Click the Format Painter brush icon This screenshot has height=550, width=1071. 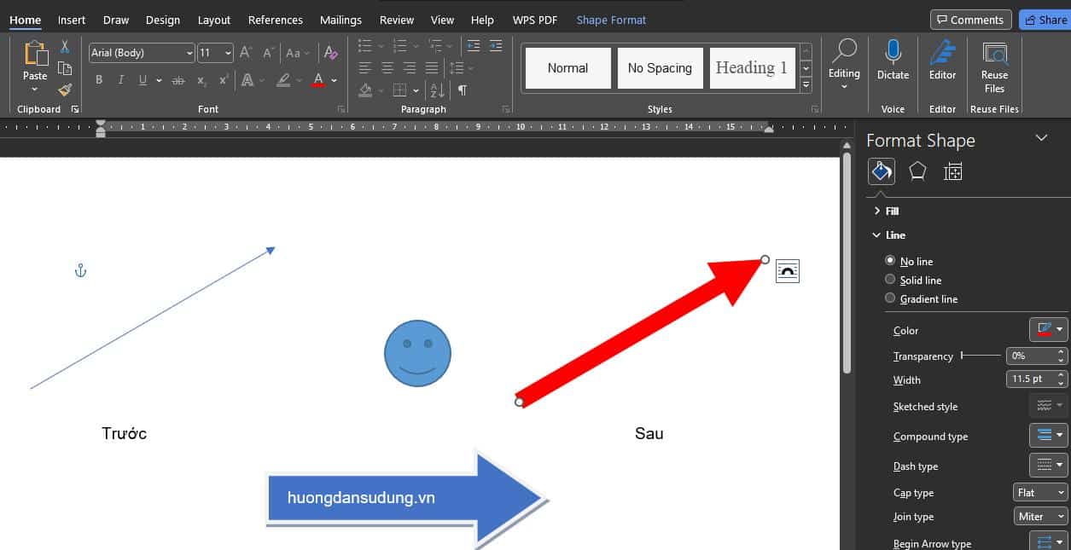65,90
